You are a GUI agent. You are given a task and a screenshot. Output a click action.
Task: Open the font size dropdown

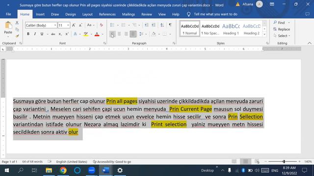tap(68, 25)
